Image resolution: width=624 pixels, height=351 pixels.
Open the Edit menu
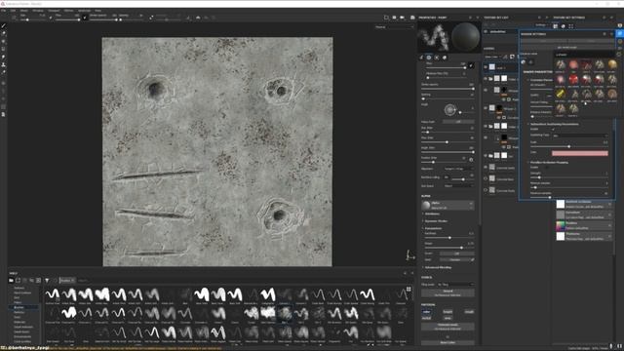click(x=13, y=11)
